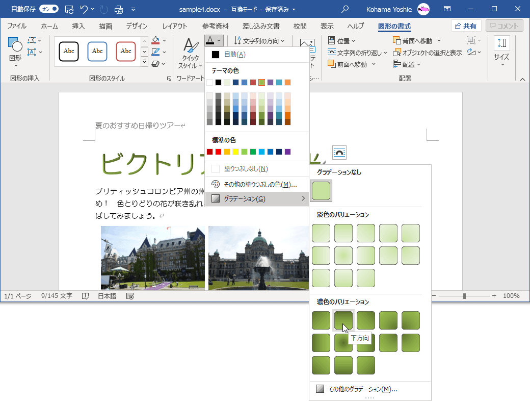
Task: Click the layout options icon beside the WordArt
Action: [x=339, y=152]
